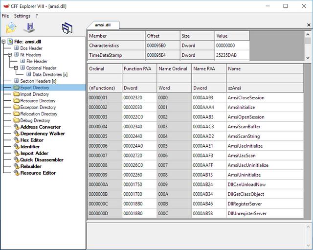Image resolution: width=313 pixels, height=250 pixels.
Task: Open the File menu
Action: click(5, 16)
